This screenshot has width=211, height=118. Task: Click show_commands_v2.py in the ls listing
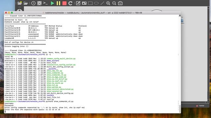pos(56,75)
